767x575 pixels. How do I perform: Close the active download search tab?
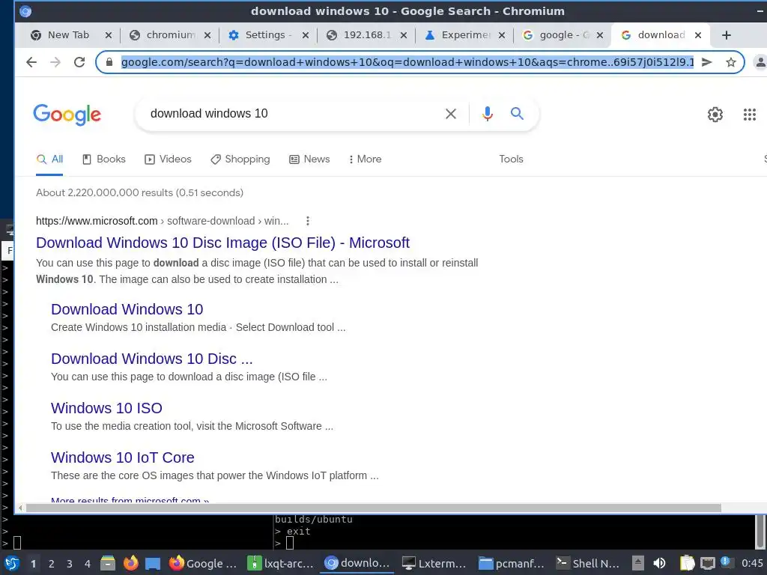tap(698, 35)
